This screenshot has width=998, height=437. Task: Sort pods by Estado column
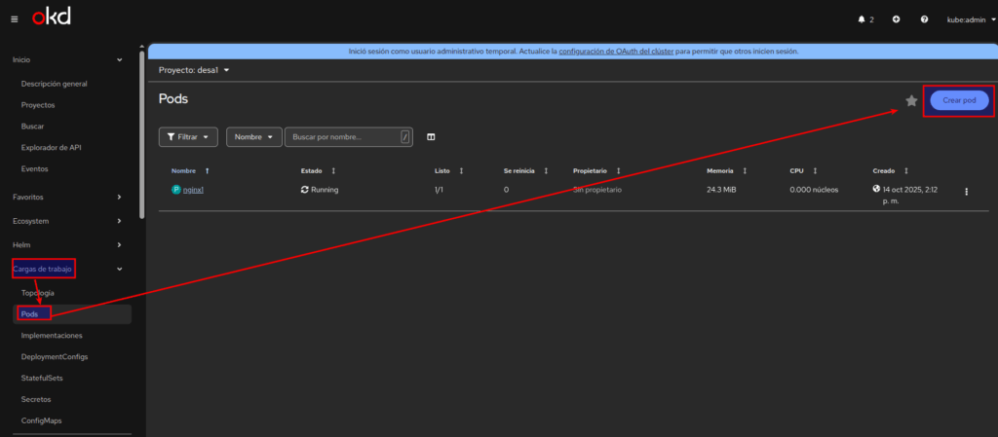coord(319,170)
